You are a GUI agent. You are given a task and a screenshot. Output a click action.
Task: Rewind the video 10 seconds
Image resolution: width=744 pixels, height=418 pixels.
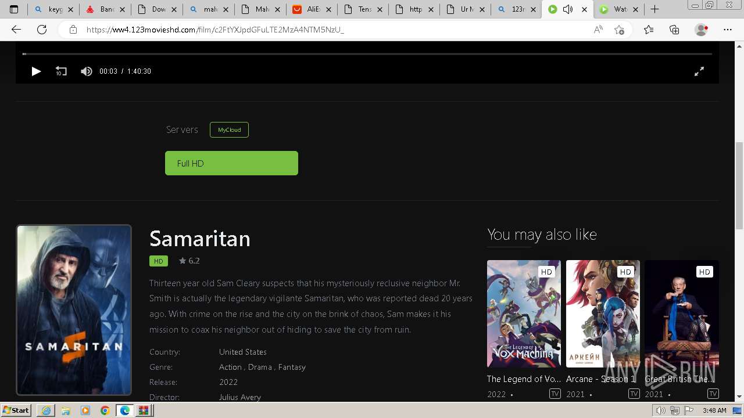click(61, 71)
